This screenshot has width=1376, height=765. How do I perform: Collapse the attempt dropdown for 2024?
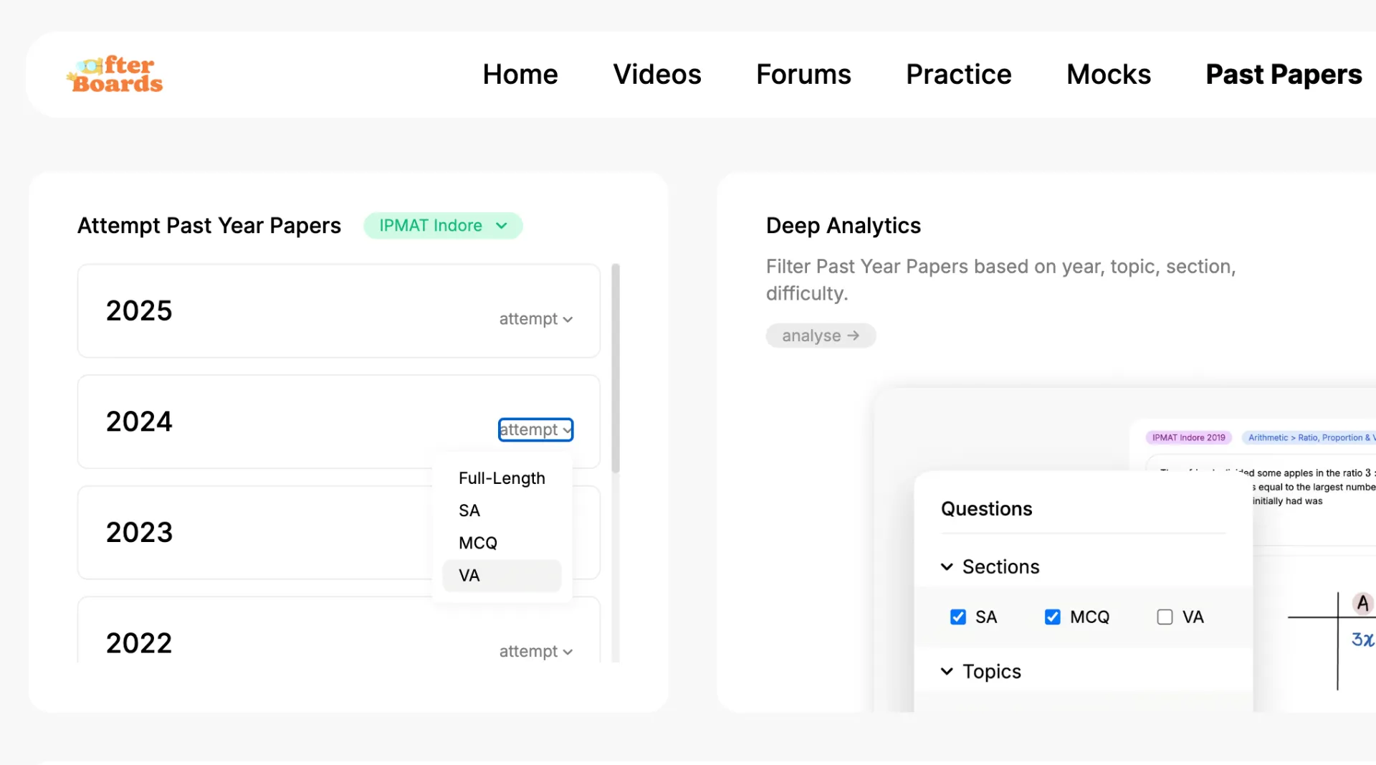(535, 429)
